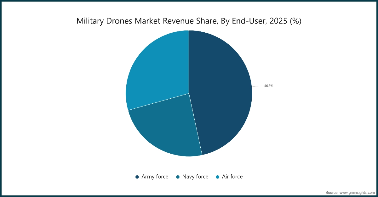The image size is (378, 197).
Task: Click the 46.6% data label
Action: (268, 85)
